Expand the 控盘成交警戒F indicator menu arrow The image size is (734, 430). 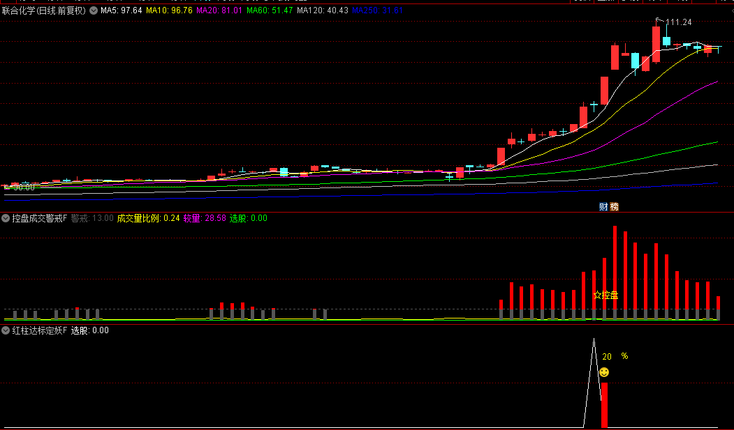(x=6, y=218)
